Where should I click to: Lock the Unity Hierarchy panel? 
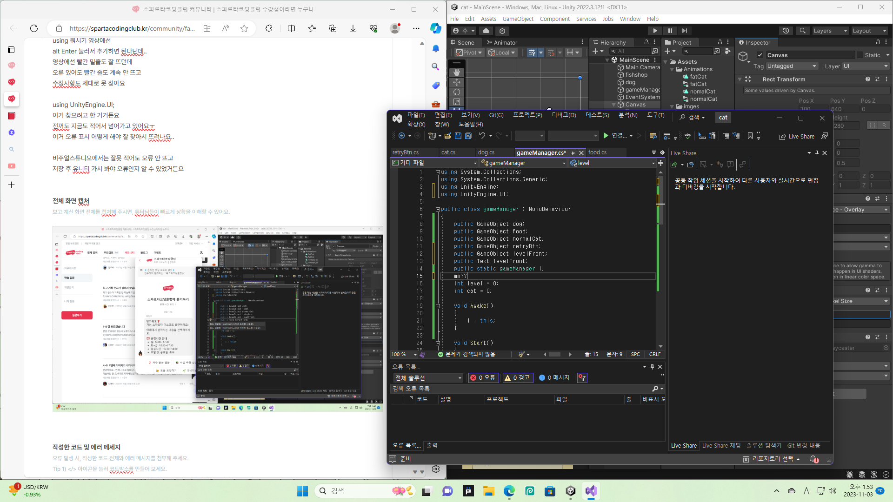tap(646, 42)
